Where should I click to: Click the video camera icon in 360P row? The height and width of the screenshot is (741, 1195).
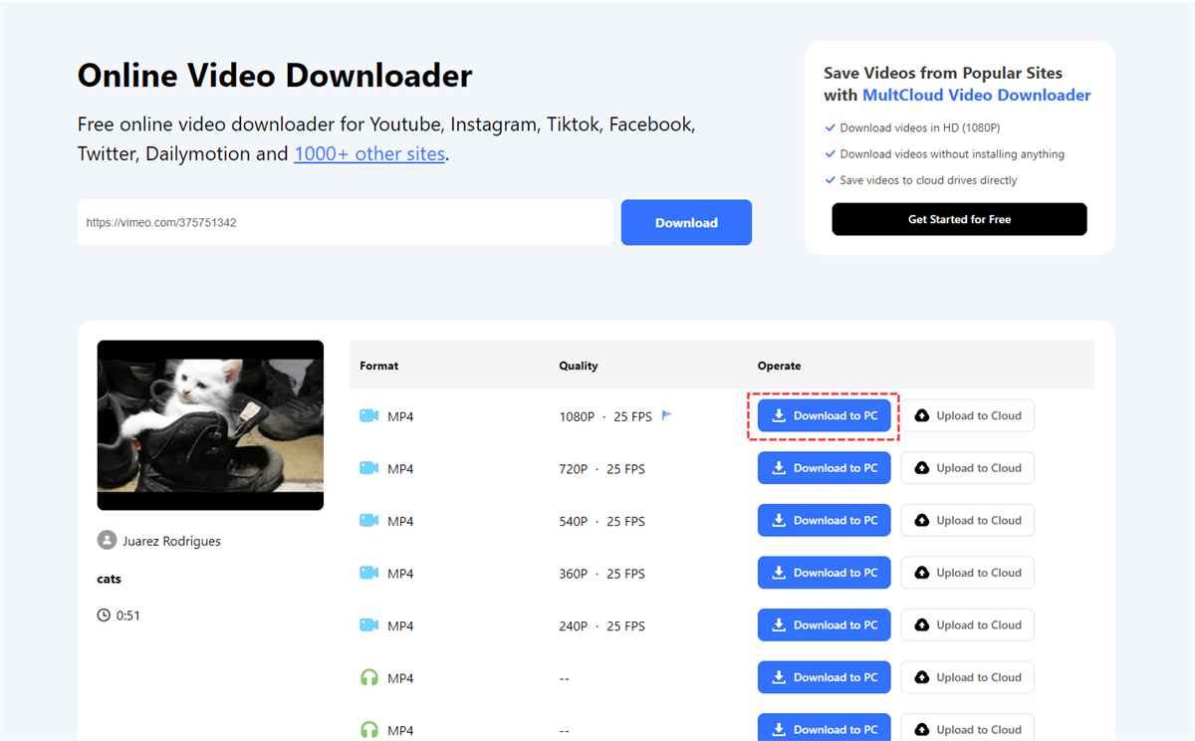point(369,573)
